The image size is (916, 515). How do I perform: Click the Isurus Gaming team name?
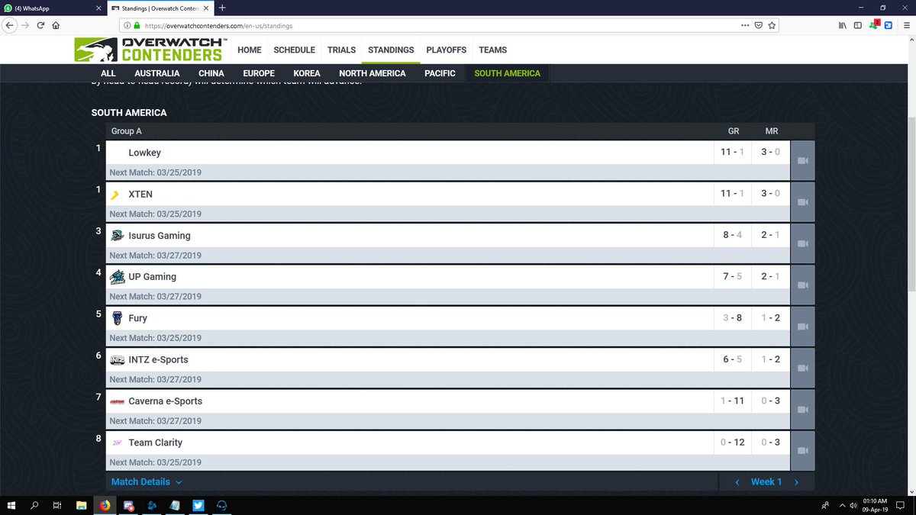(x=160, y=236)
